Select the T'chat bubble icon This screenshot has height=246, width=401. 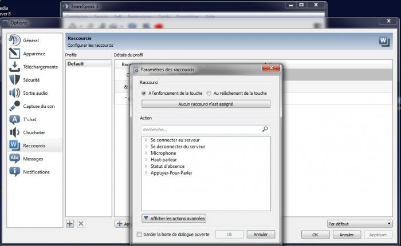tap(14, 119)
